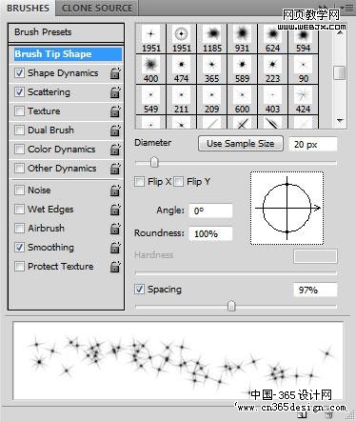The height and width of the screenshot is (421, 356).
Task: Check the Flip X option
Action: (139, 182)
